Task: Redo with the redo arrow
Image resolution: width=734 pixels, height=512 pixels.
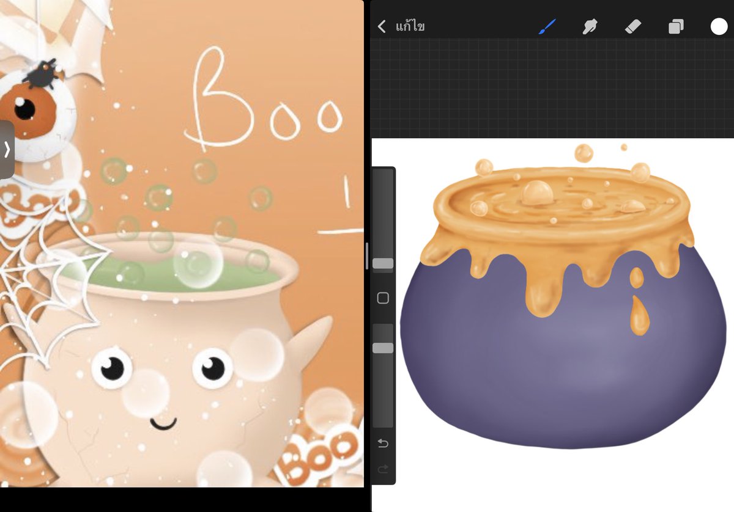Action: [383, 469]
